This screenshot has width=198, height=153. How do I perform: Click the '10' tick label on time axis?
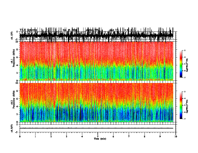tap(176, 136)
